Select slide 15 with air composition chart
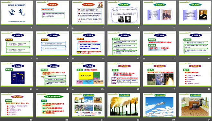Viewport: 212px width, 121px height. pos(88,74)
